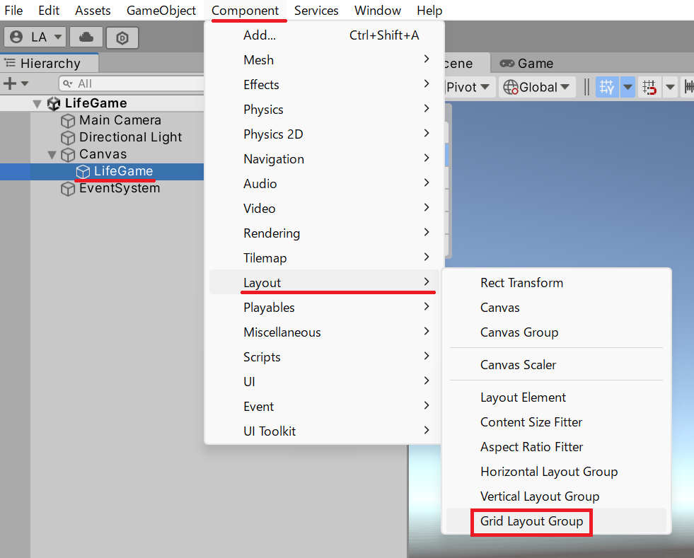Image resolution: width=694 pixels, height=558 pixels.
Task: Click the Hierarchy search field
Action: [134, 84]
